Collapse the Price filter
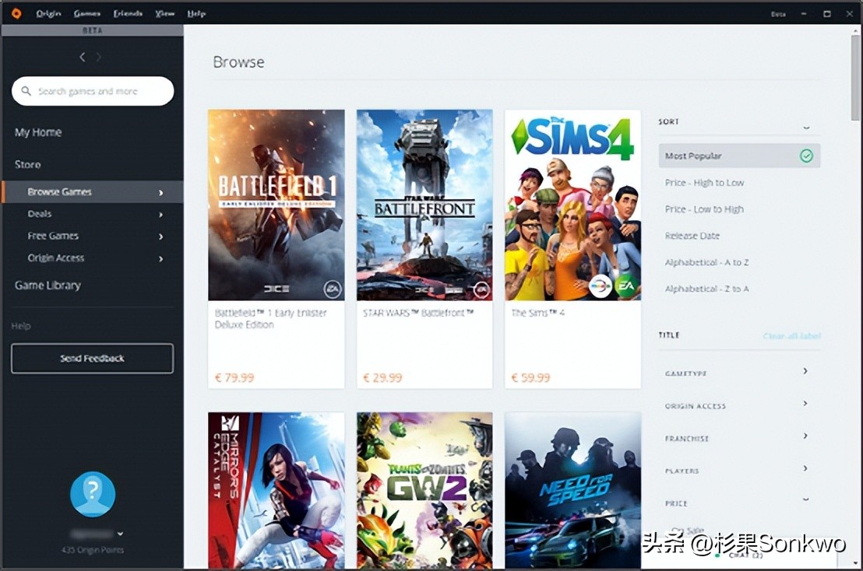This screenshot has width=863, height=571. coord(806,499)
